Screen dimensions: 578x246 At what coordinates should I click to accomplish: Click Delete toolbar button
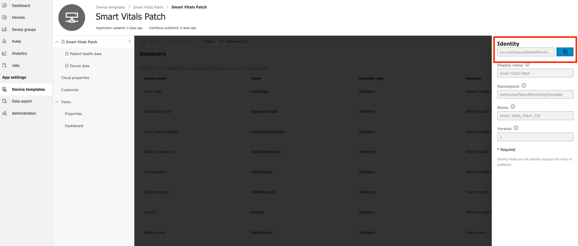point(151,41)
